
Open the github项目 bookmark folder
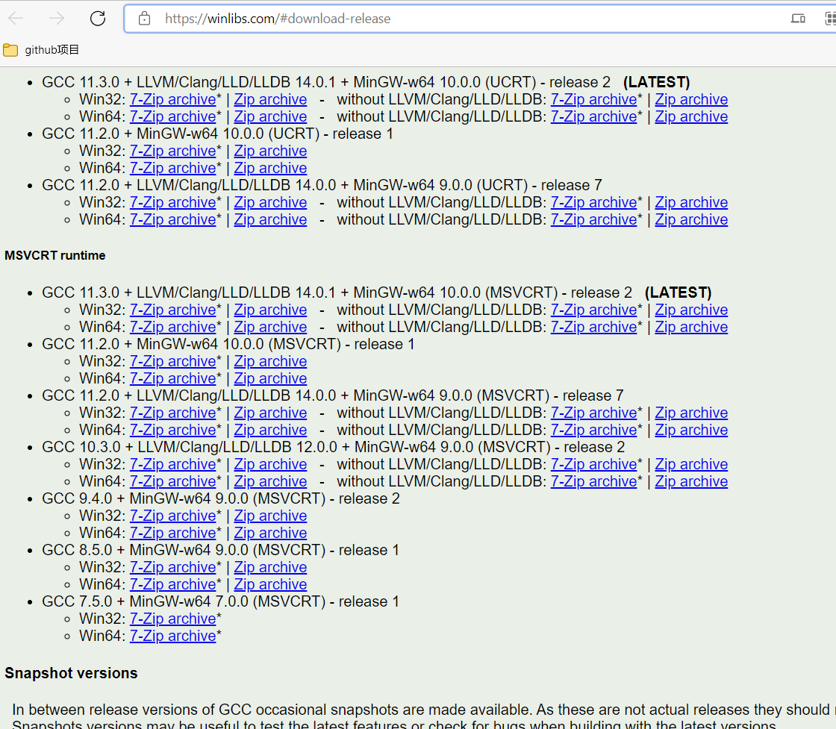coord(41,50)
